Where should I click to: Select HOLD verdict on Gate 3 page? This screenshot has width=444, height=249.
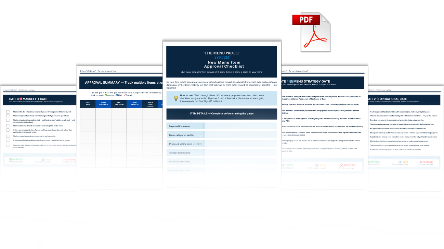pos(43,160)
